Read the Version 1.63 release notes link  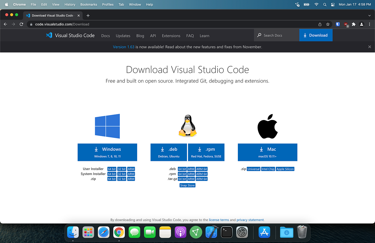123,47
